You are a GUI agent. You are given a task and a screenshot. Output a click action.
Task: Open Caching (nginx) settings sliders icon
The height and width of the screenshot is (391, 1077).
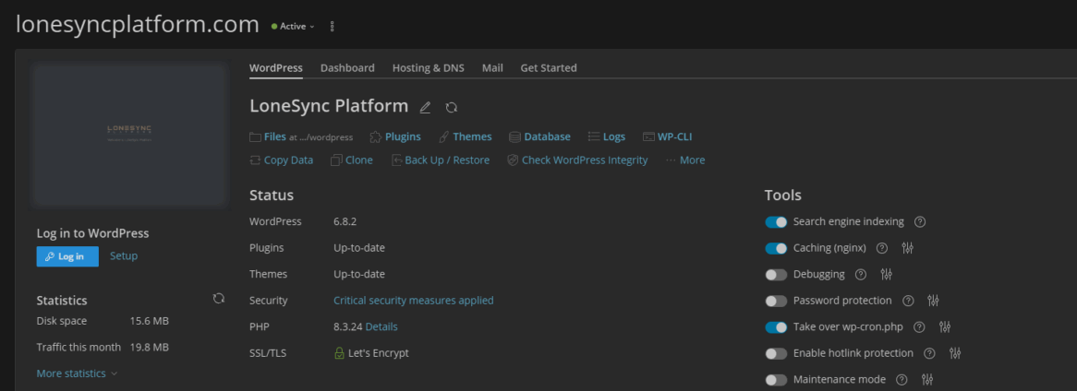coord(907,248)
